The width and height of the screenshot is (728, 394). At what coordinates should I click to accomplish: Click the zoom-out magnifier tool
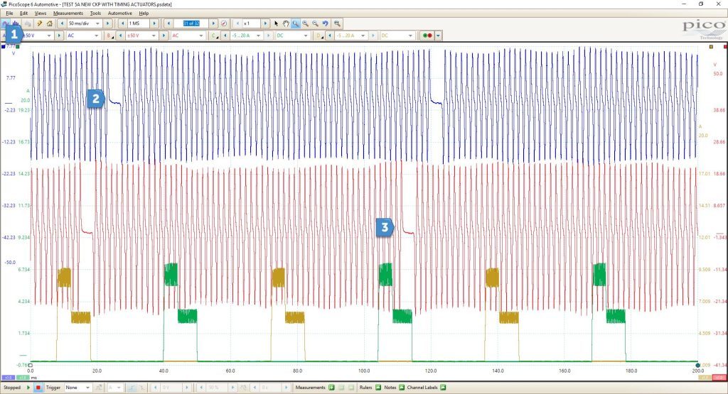315,23
